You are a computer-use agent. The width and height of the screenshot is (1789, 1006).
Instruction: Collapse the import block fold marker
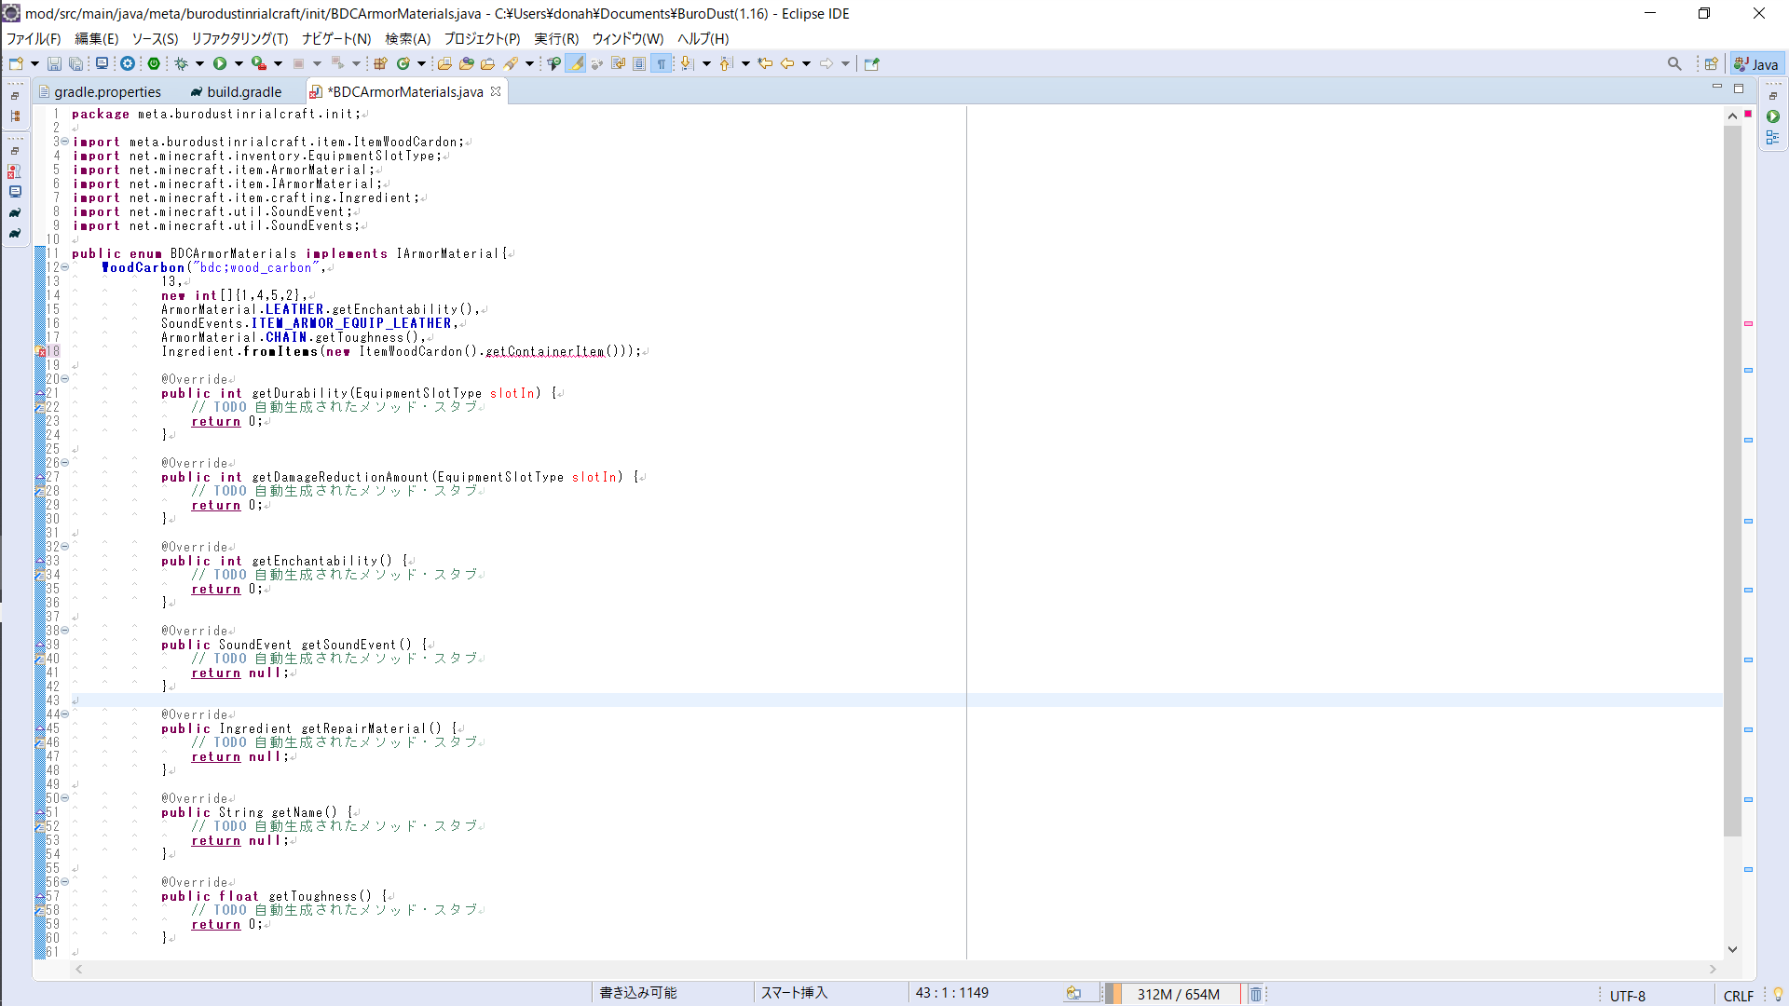pos(64,142)
